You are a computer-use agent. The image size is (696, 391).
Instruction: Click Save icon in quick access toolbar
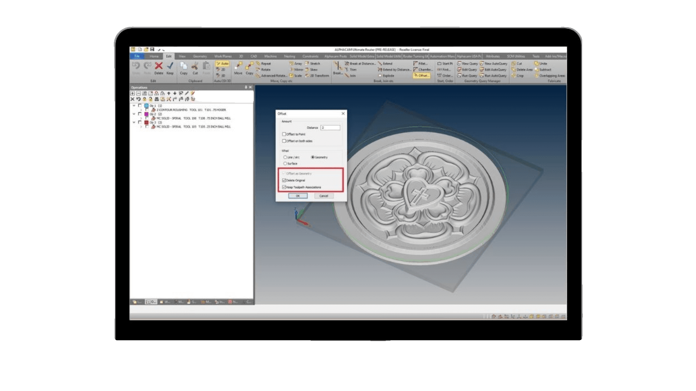pos(152,49)
